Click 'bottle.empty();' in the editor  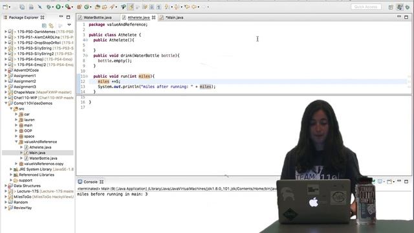(114, 61)
